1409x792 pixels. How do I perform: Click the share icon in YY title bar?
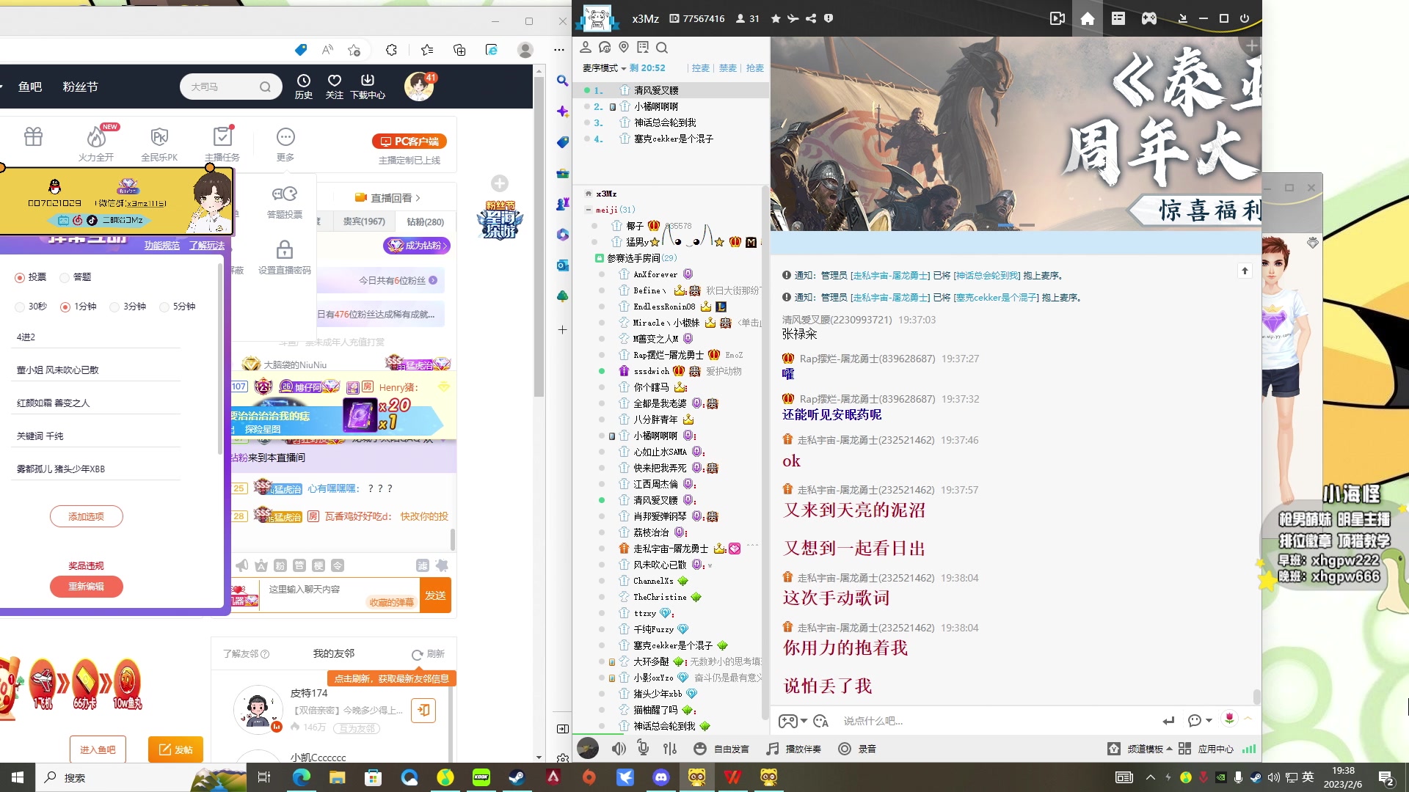point(811,19)
